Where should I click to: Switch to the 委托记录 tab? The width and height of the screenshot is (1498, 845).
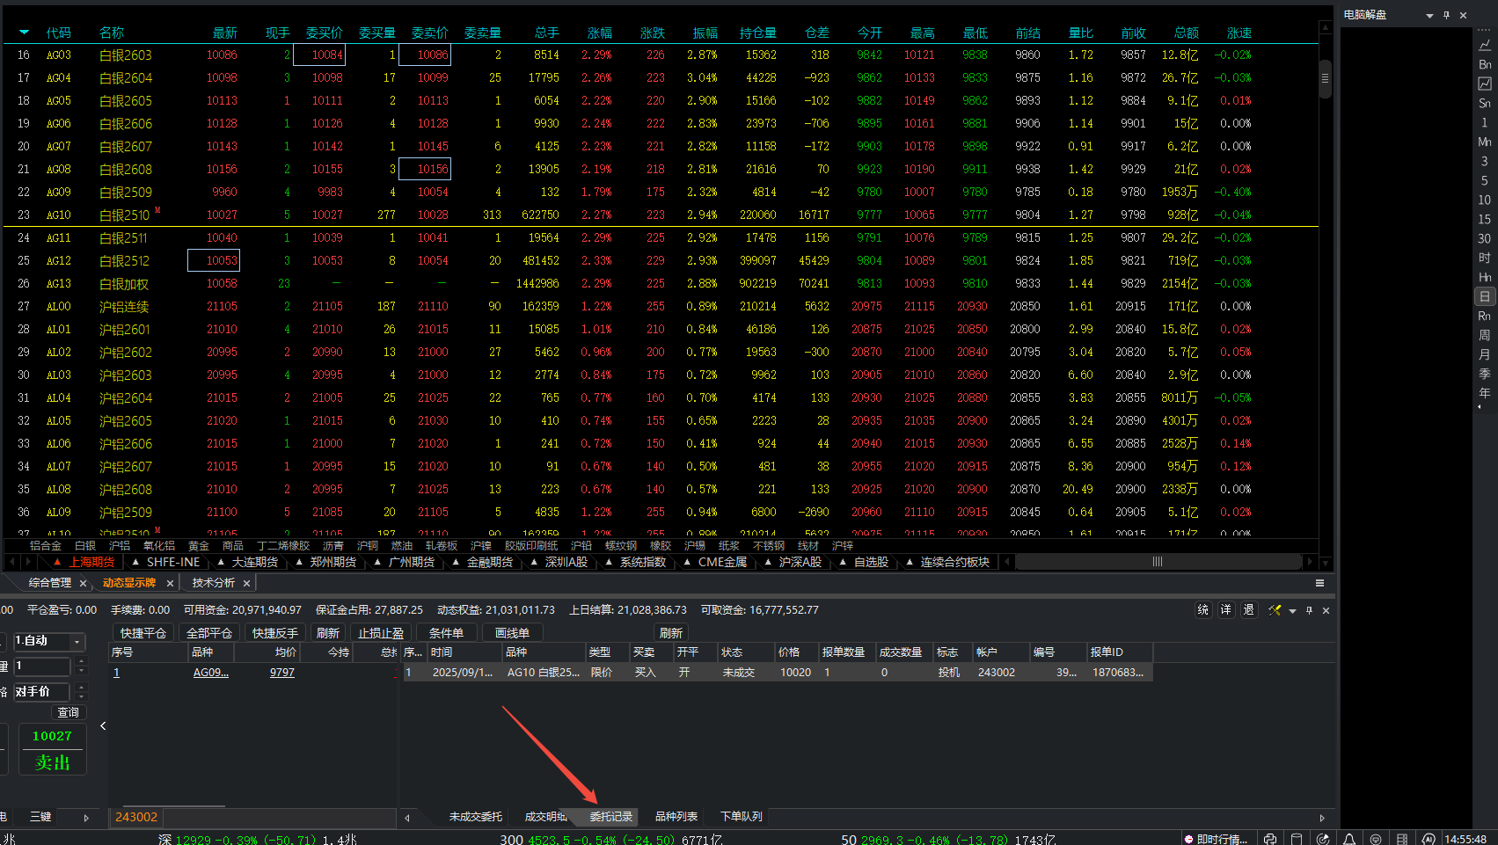[x=610, y=817]
